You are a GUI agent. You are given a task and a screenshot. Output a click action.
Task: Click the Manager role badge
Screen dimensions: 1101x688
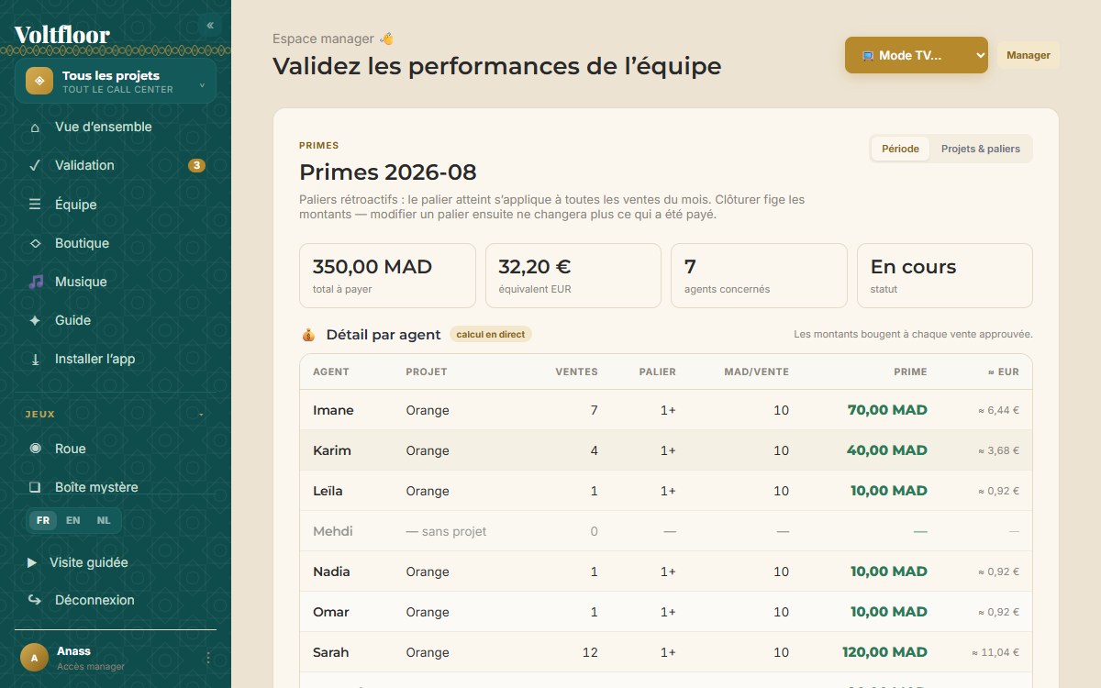[x=1028, y=55]
